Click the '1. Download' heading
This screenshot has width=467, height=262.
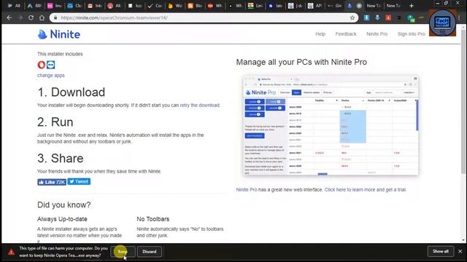(x=72, y=92)
